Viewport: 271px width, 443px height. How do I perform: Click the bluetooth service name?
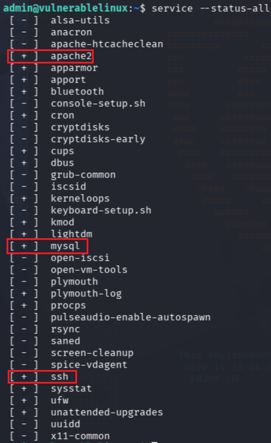tap(77, 91)
